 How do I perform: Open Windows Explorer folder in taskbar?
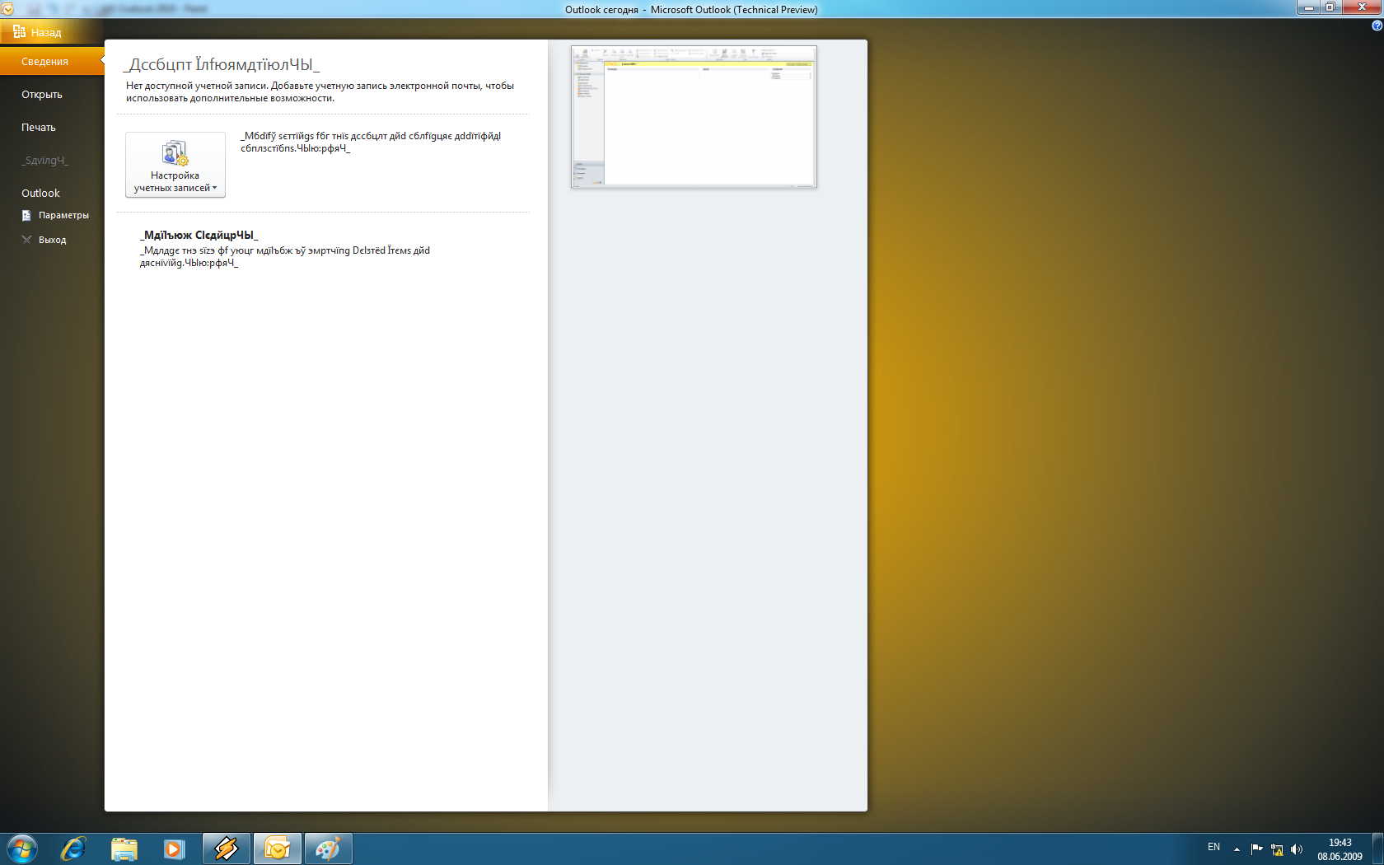tap(124, 849)
